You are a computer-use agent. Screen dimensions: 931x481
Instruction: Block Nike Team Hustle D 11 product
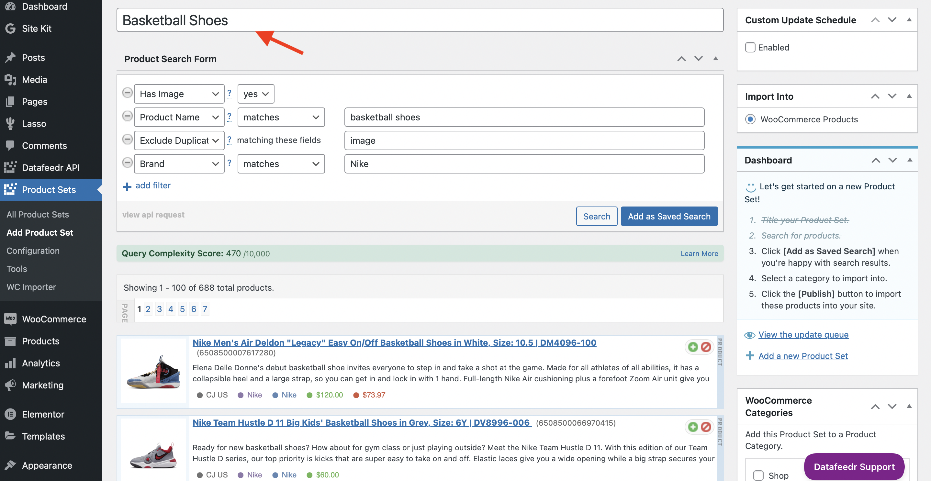(x=706, y=427)
